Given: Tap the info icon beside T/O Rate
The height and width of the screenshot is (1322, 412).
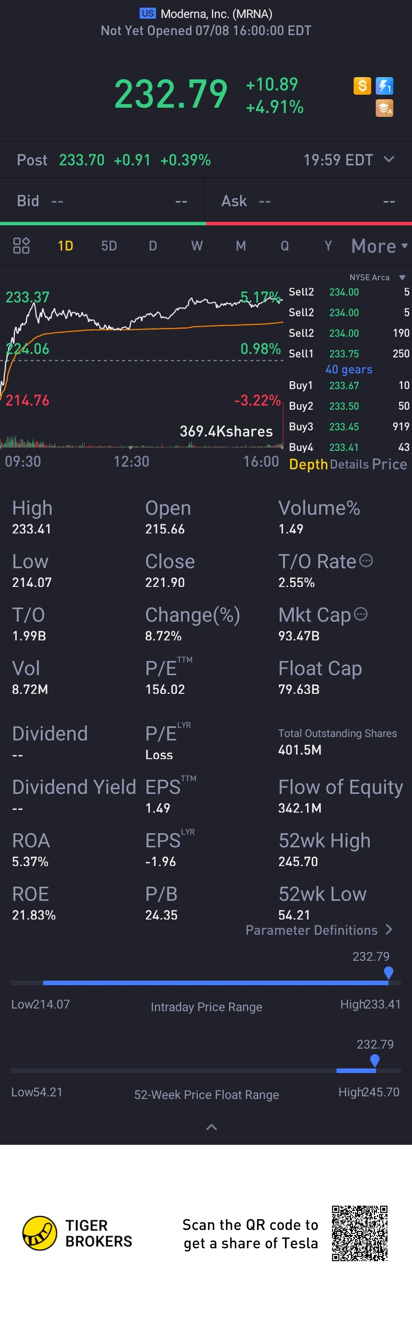Looking at the screenshot, I should (x=366, y=561).
